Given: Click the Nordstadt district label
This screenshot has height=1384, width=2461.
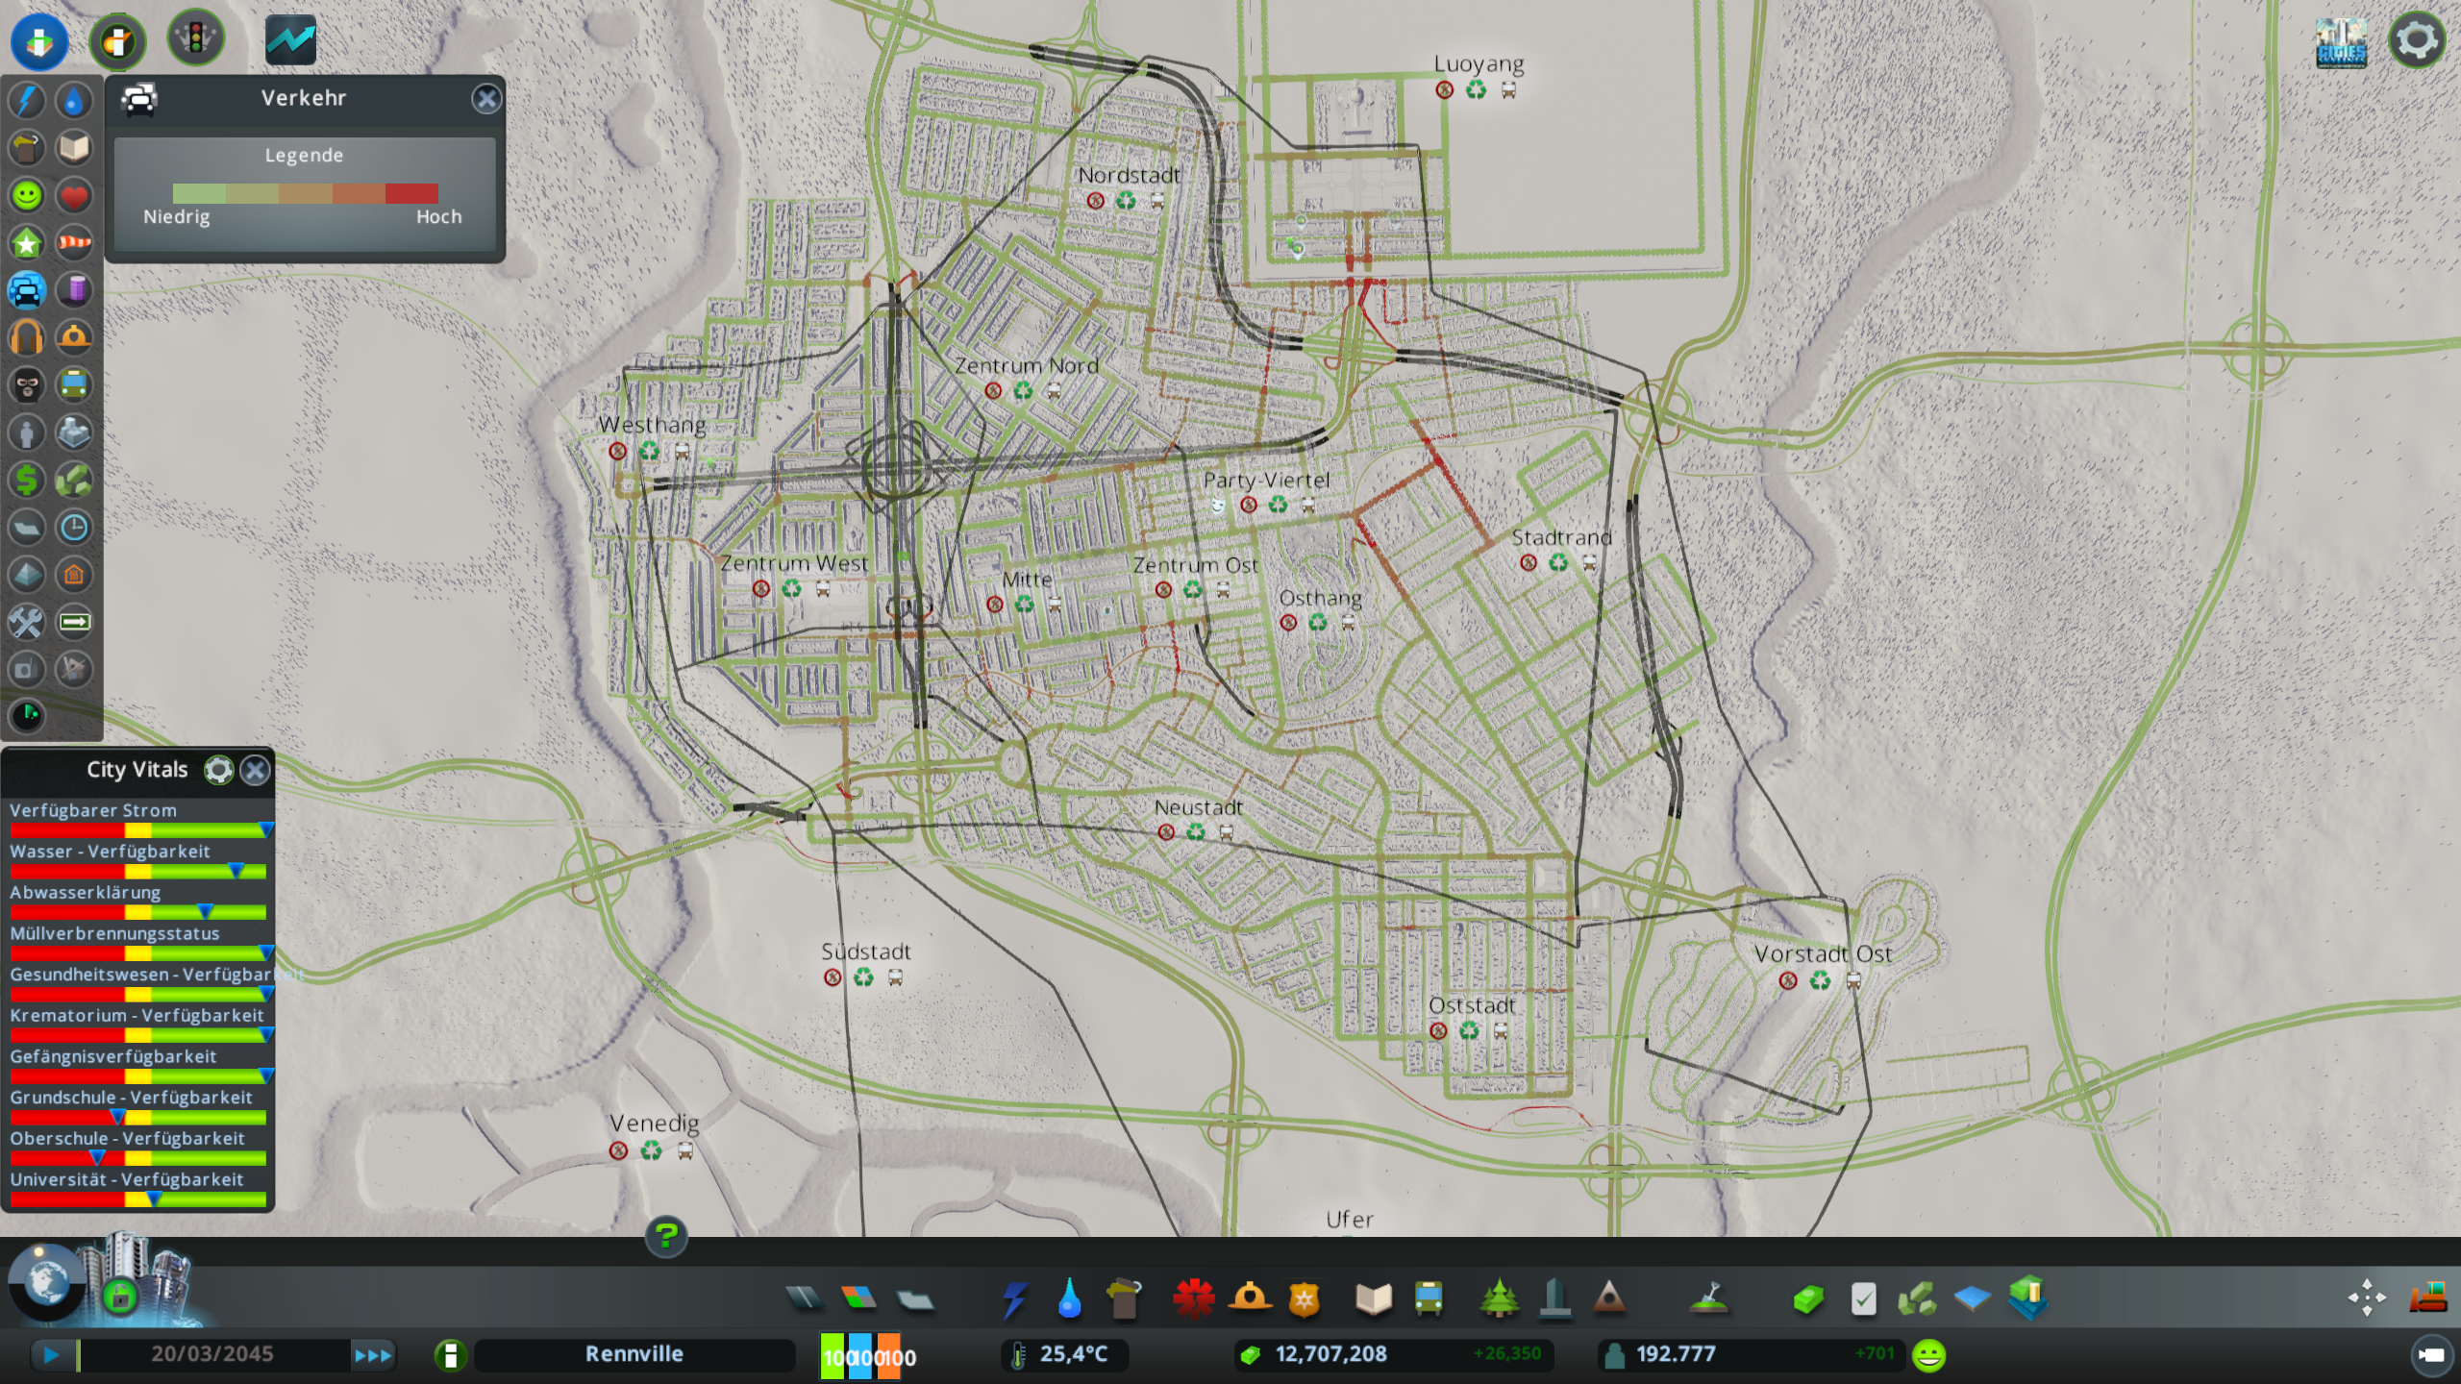Looking at the screenshot, I should 1129,175.
